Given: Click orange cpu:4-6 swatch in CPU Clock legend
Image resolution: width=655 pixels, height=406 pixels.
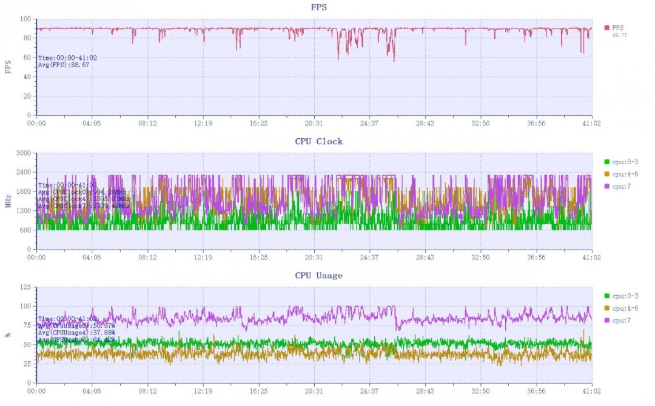Looking at the screenshot, I should click(606, 174).
